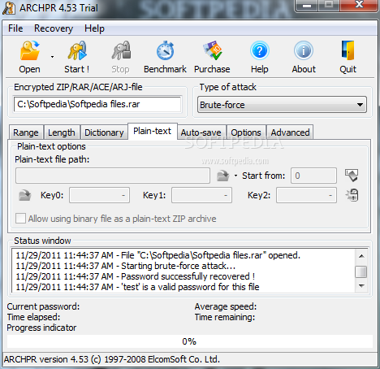
Task: Click the greyed Stop icon
Action: click(x=121, y=51)
